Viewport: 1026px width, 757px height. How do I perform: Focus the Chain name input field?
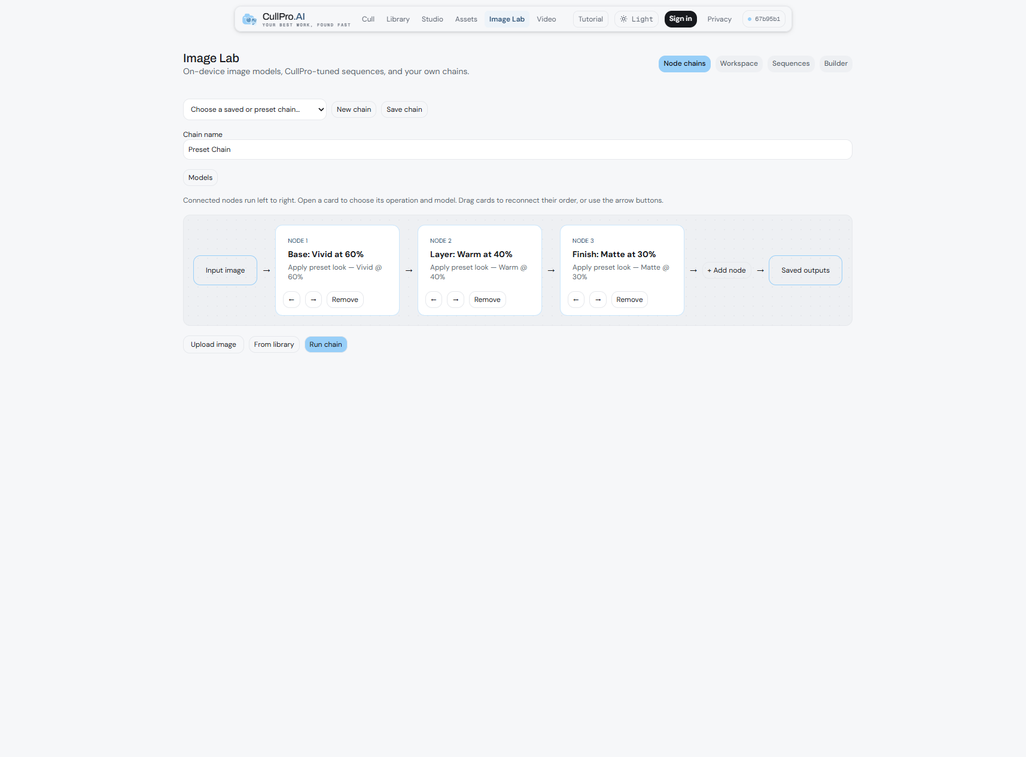[517, 149]
